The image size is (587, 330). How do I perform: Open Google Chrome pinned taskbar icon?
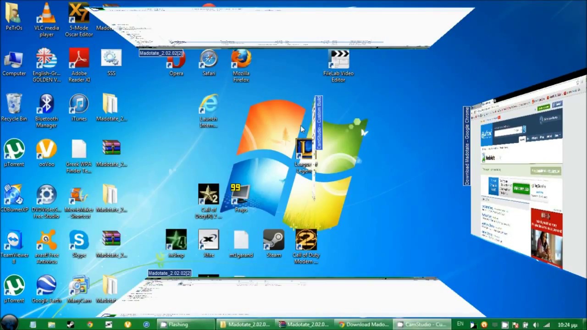tap(89, 324)
